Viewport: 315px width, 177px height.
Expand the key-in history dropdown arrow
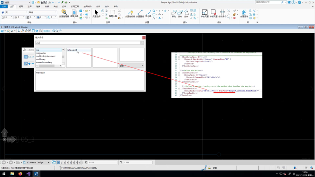pos(142,43)
